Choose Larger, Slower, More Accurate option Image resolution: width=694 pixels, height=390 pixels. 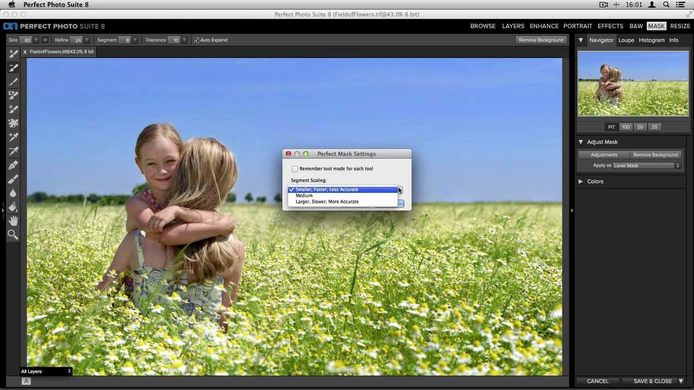click(343, 201)
